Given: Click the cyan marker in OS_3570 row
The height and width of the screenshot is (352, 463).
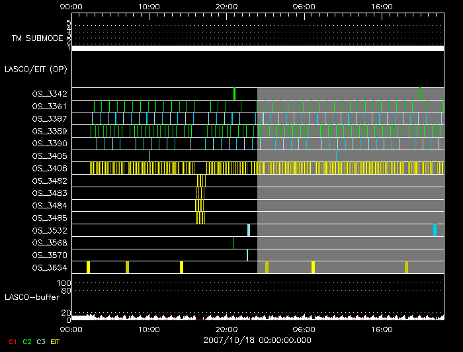Looking at the screenshot, I should pyautogui.click(x=247, y=255).
